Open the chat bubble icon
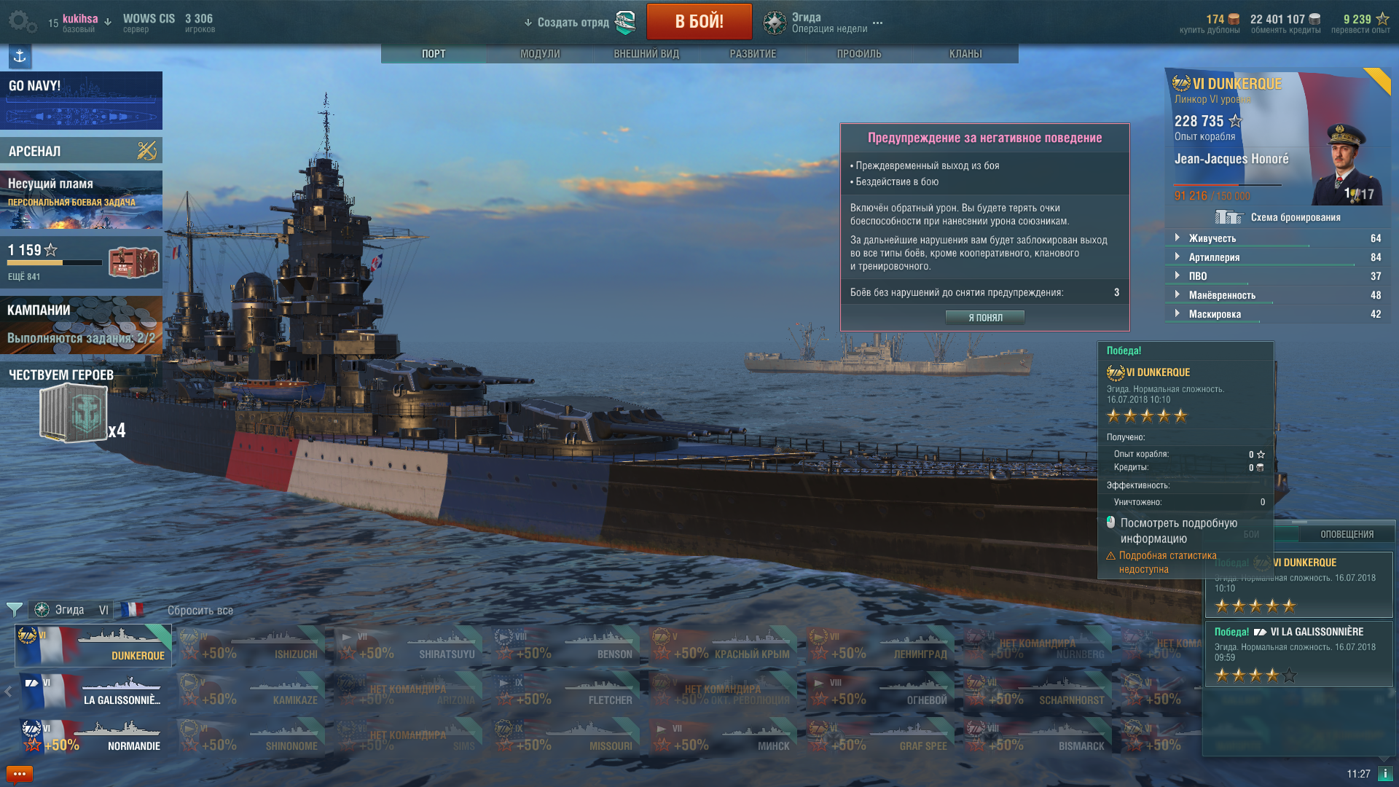The width and height of the screenshot is (1399, 787). pos(20,774)
